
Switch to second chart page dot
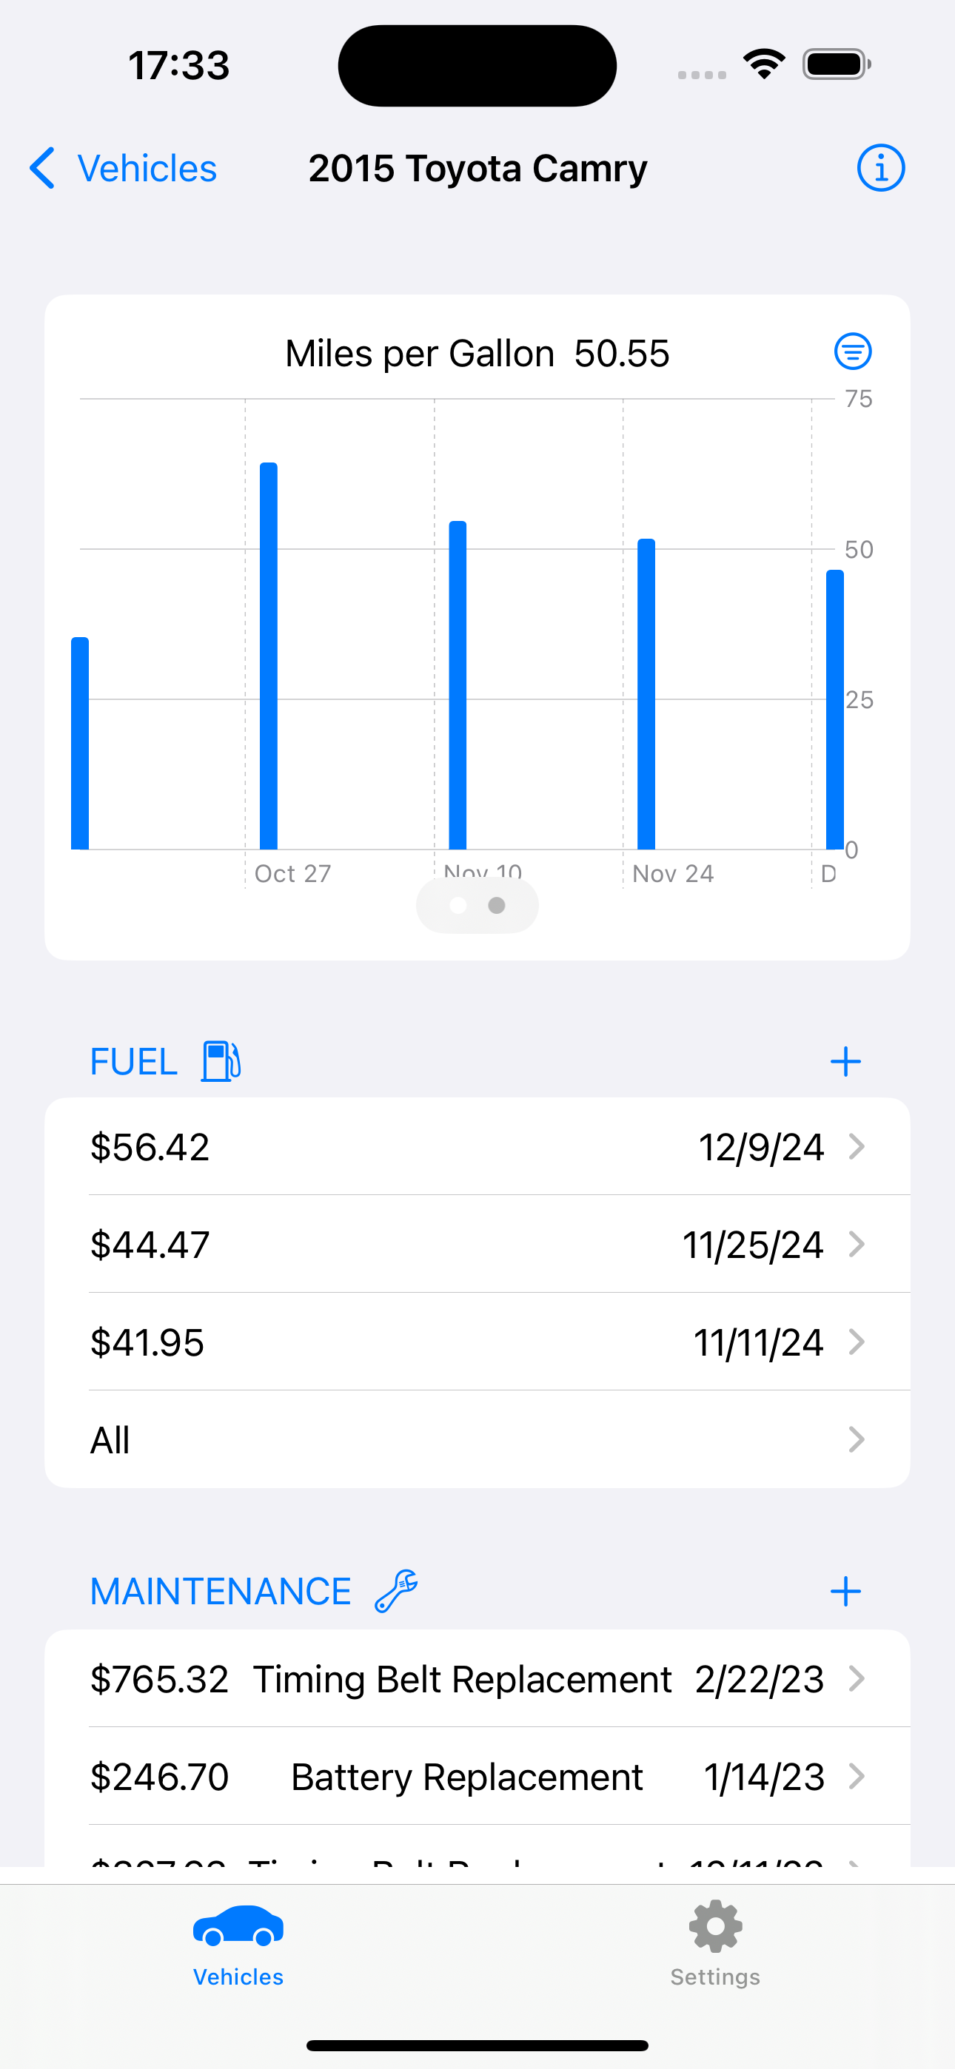(497, 906)
